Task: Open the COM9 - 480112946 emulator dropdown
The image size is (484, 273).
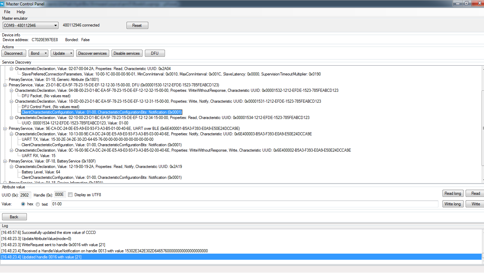Action: (31, 25)
